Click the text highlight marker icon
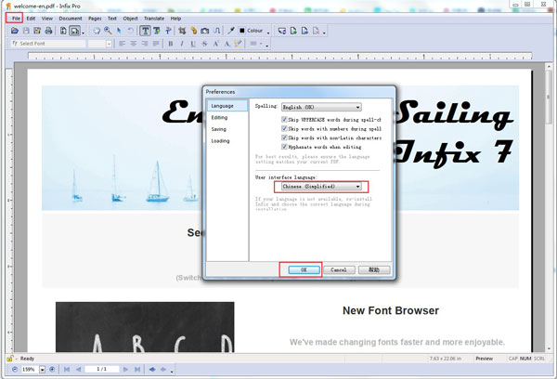 point(238,44)
